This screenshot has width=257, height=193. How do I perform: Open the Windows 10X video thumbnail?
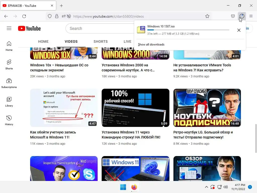pyautogui.click(x=64, y=53)
